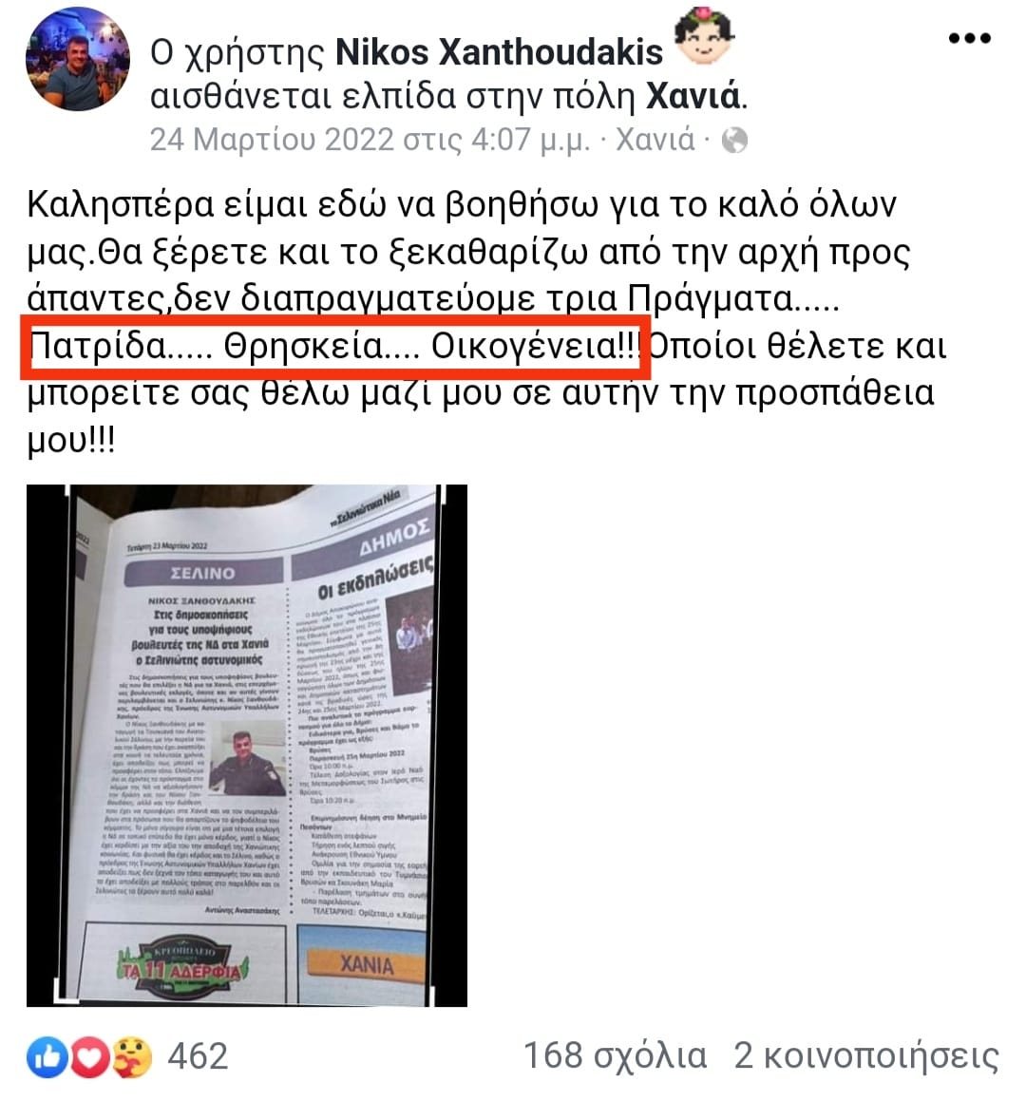Click the ΣΕΛΙΝΟ header in the newspaper photo
The height and width of the screenshot is (1101, 1026).
[x=203, y=573]
